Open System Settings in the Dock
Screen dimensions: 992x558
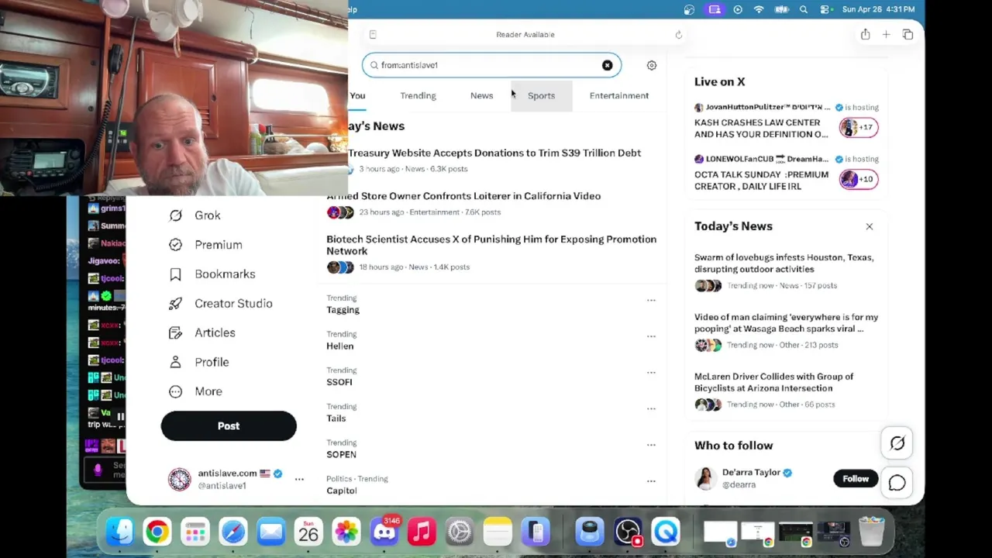[x=460, y=532]
